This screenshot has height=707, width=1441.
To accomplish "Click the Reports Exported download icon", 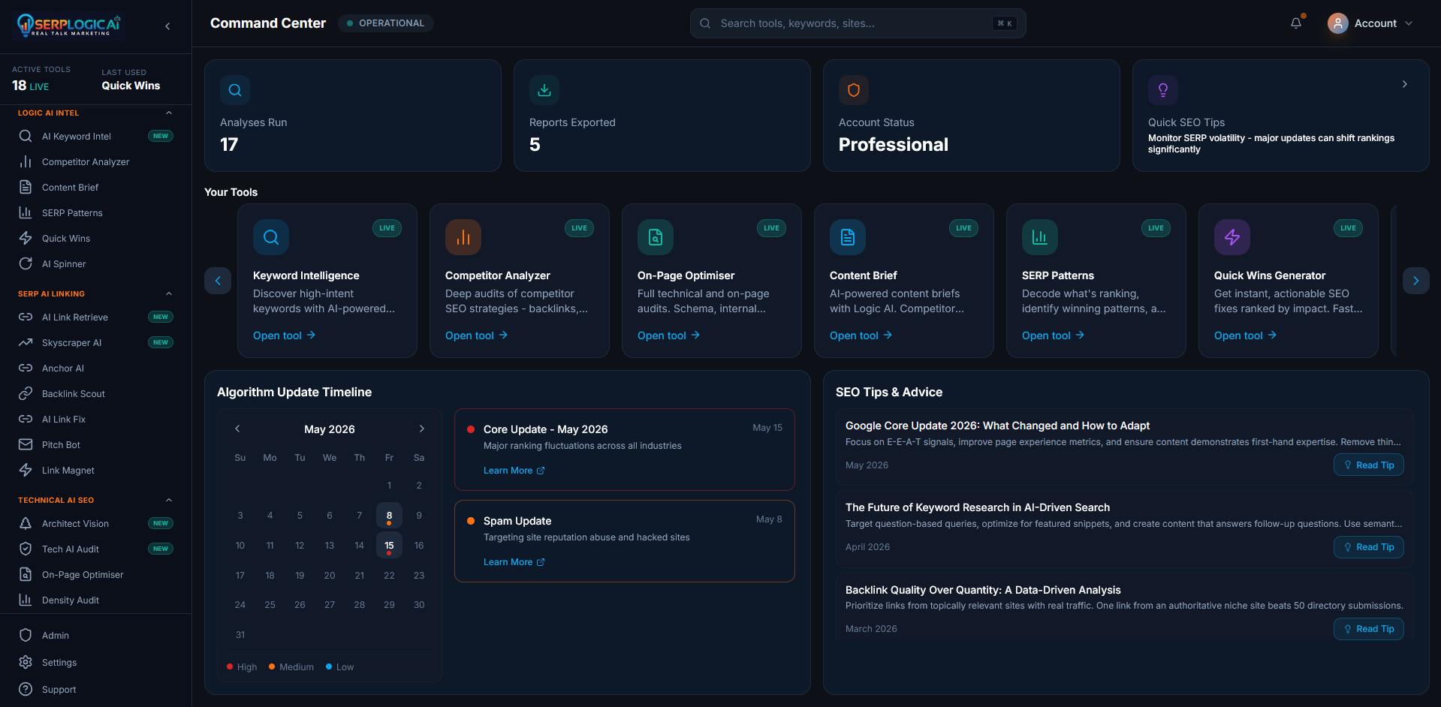I will tap(544, 90).
